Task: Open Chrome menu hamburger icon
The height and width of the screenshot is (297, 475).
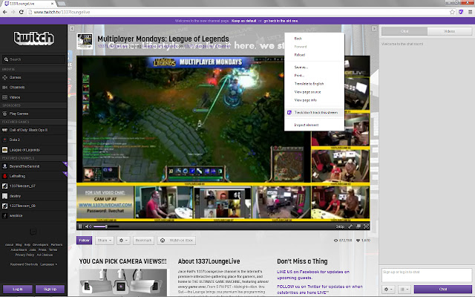Action: click(x=470, y=12)
